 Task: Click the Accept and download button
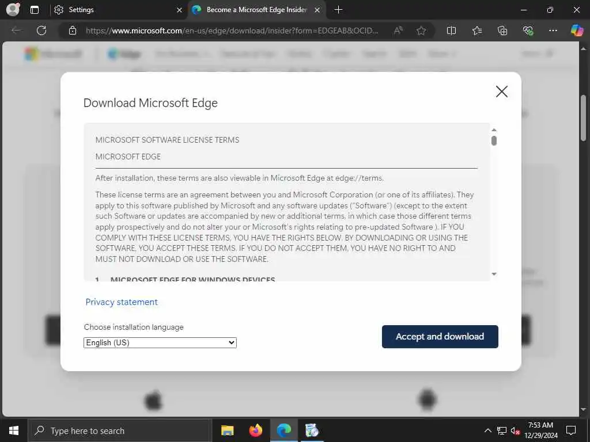(440, 336)
